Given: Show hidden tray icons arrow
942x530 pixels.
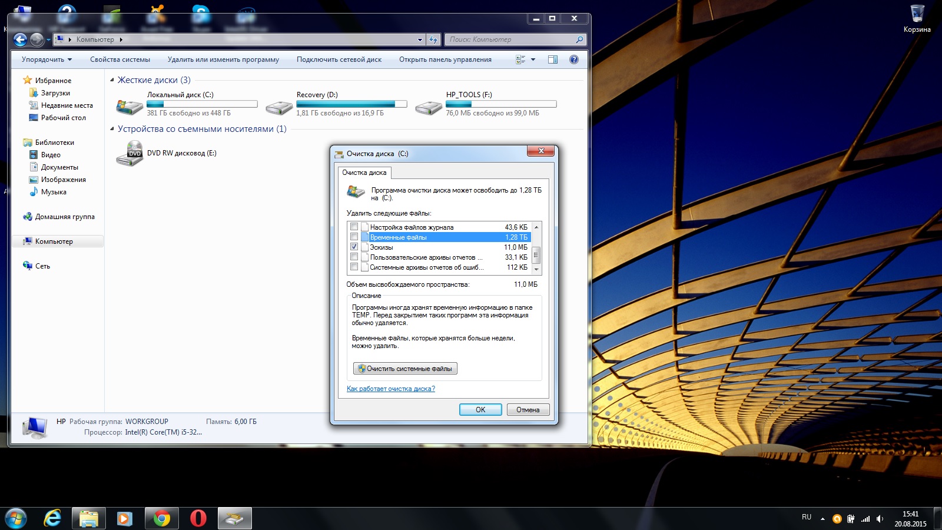Looking at the screenshot, I should click(x=822, y=519).
